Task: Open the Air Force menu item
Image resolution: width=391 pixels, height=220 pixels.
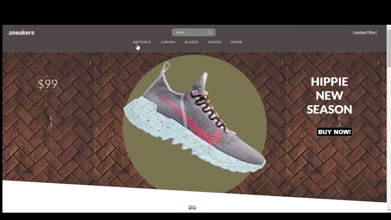Action: point(142,42)
